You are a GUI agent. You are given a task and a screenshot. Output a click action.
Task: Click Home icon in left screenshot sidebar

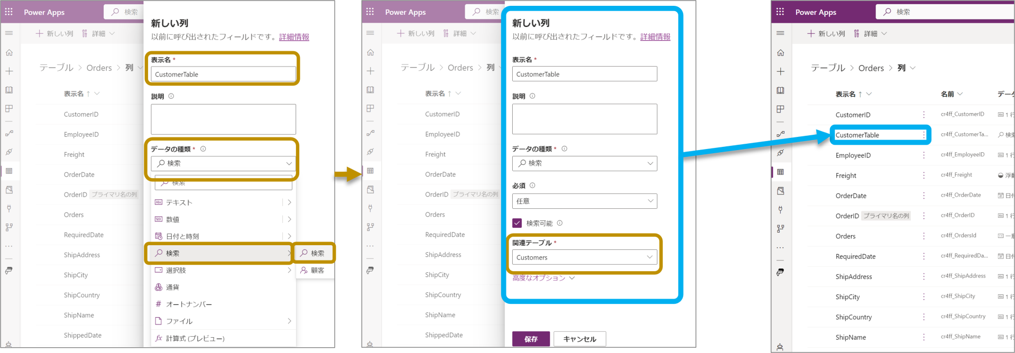[x=9, y=52]
